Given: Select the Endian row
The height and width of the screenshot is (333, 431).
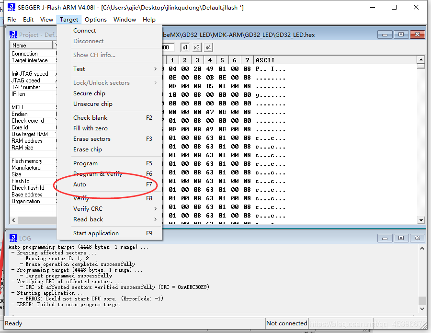Looking at the screenshot, I should (x=33, y=114).
